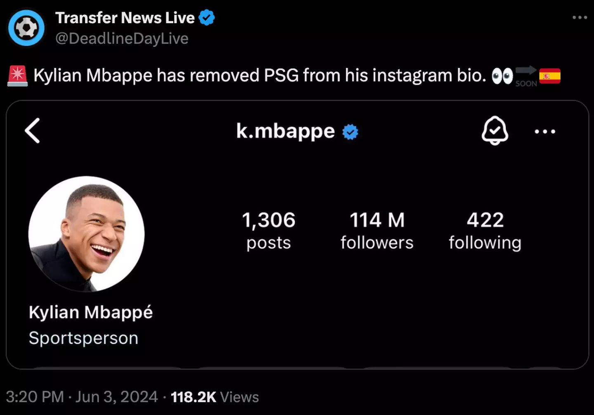Click the red siren emoji in tweet
This screenshot has width=594, height=415.
(17, 76)
